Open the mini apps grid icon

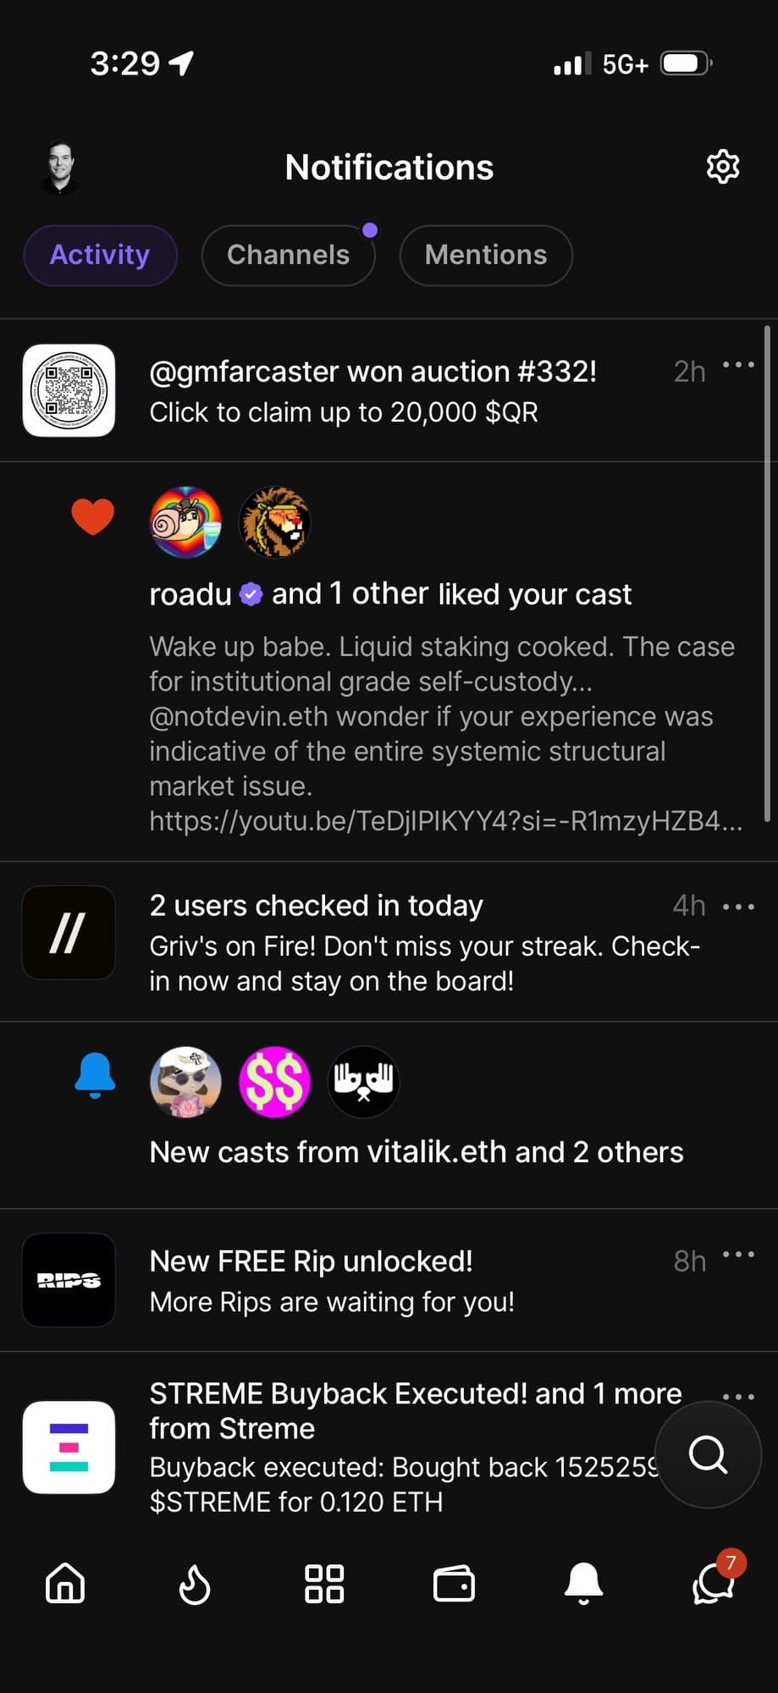pos(326,1585)
